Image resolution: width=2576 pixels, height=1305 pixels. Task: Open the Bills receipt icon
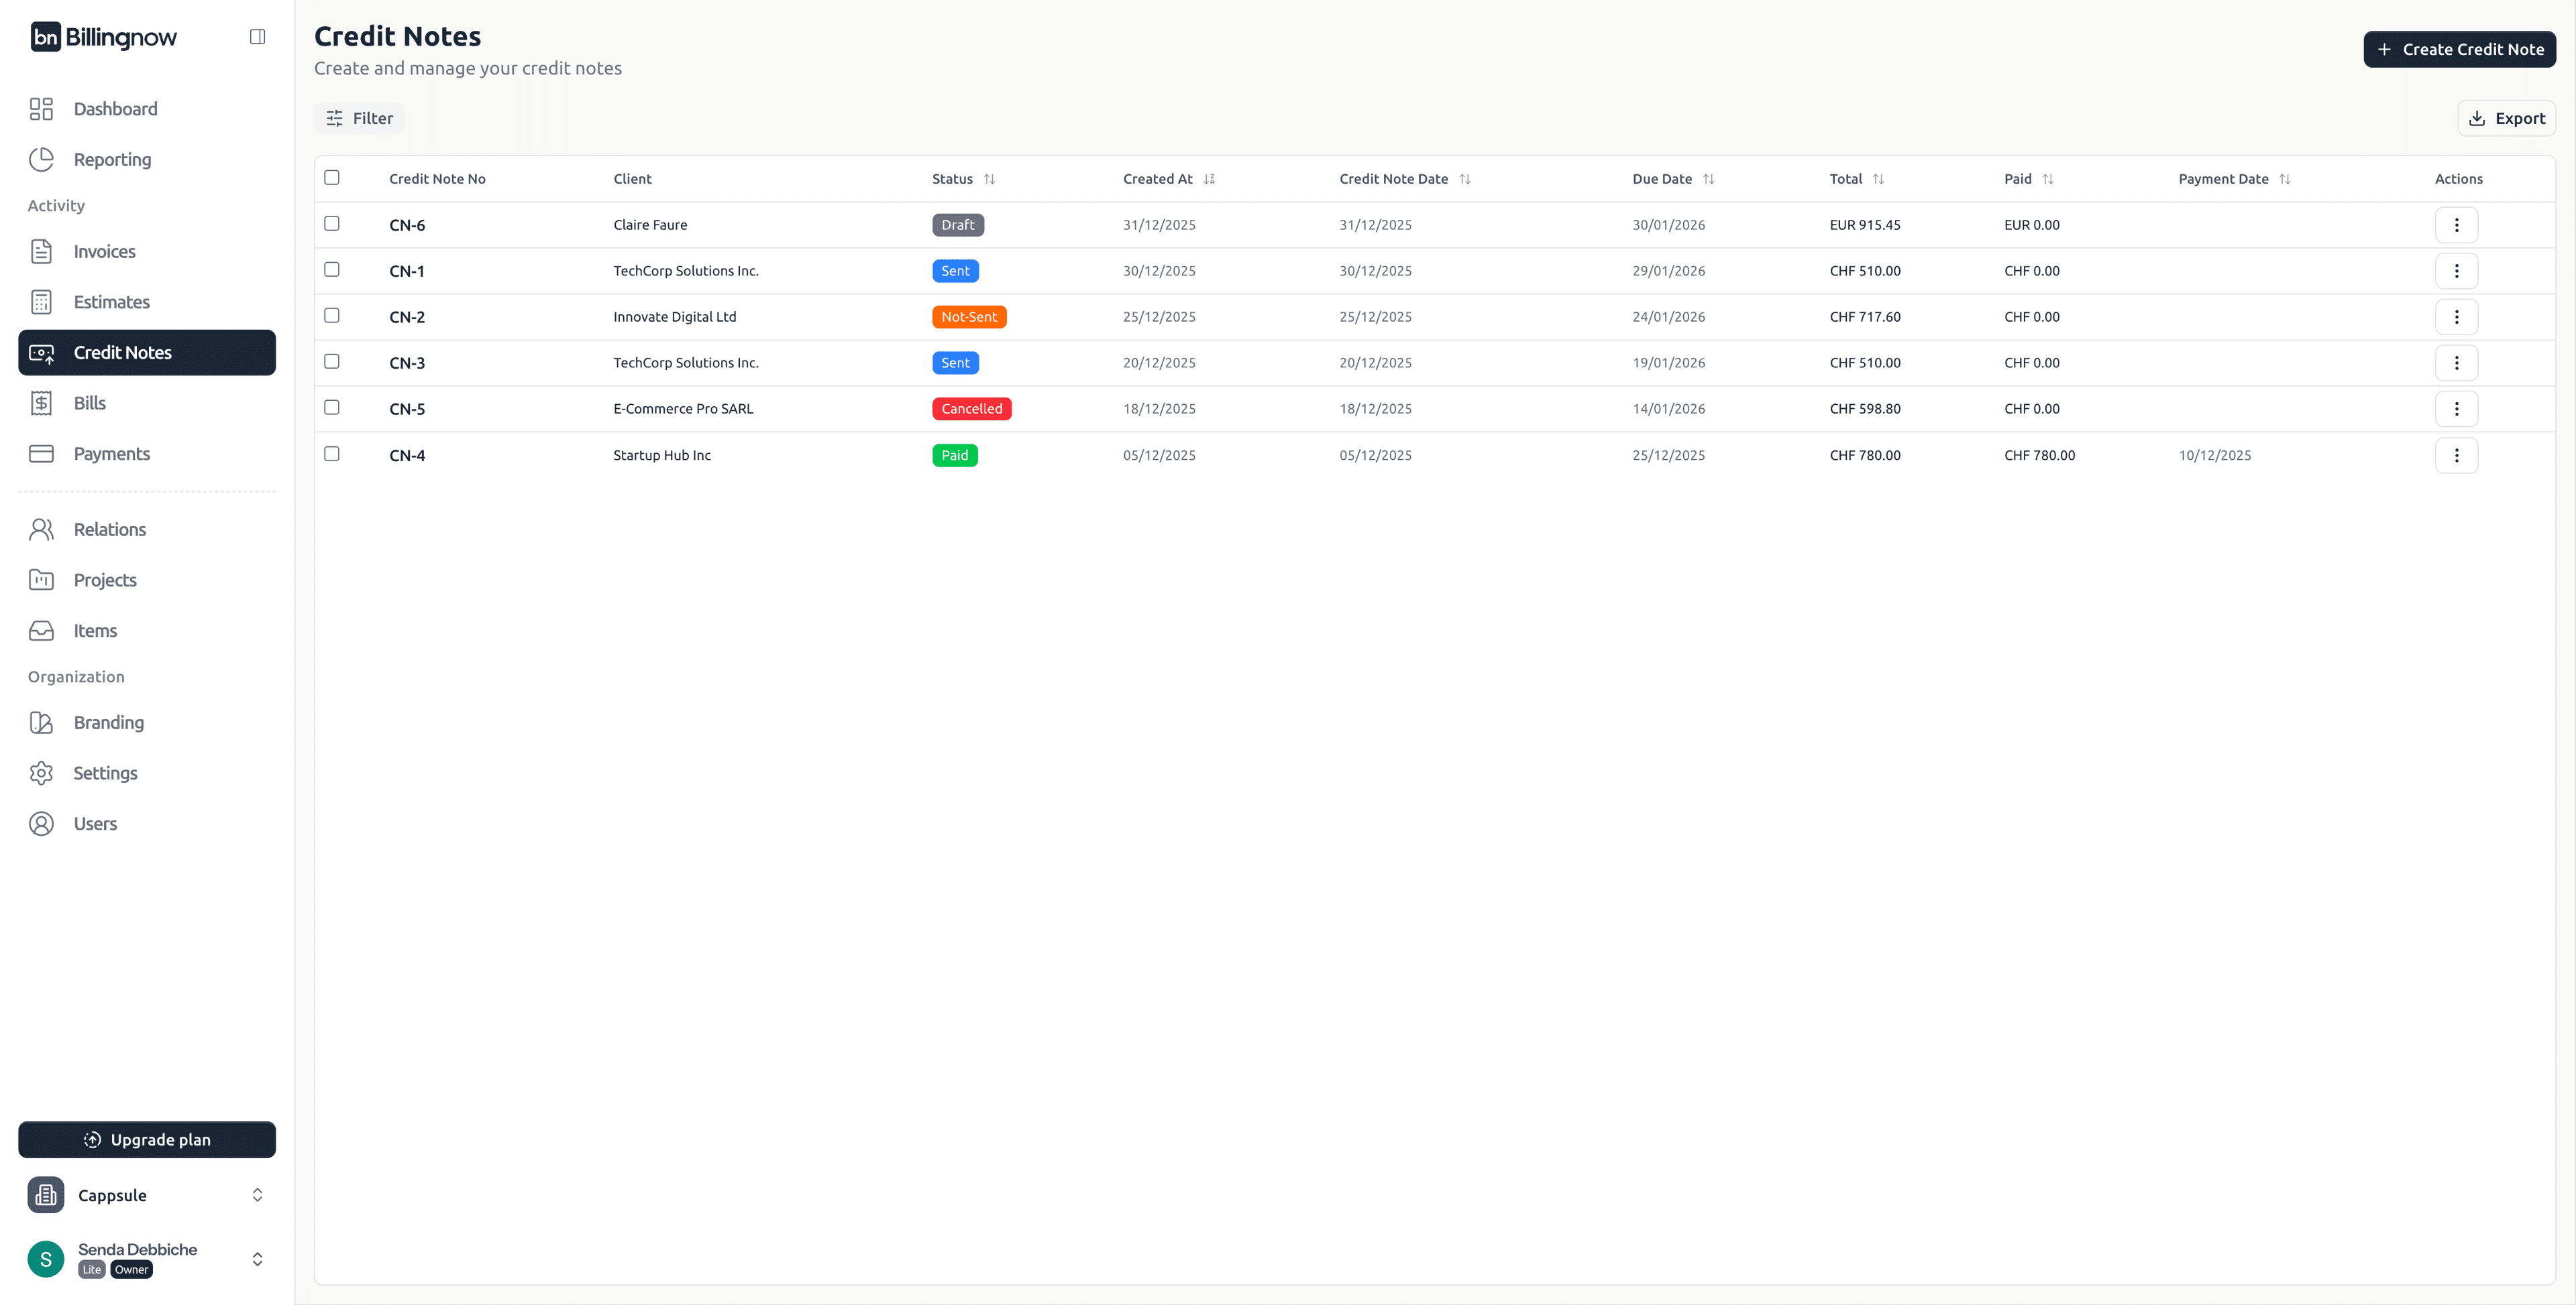(41, 403)
